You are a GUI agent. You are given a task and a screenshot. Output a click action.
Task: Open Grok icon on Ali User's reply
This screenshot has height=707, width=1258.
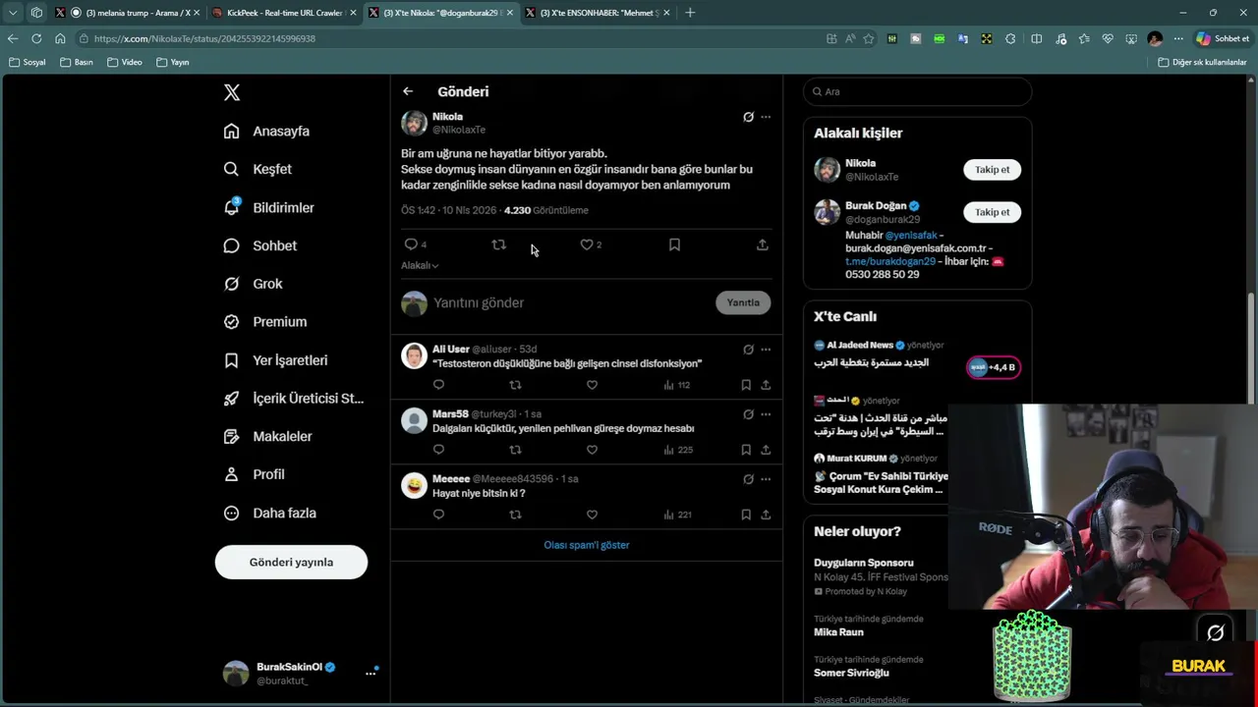748,350
